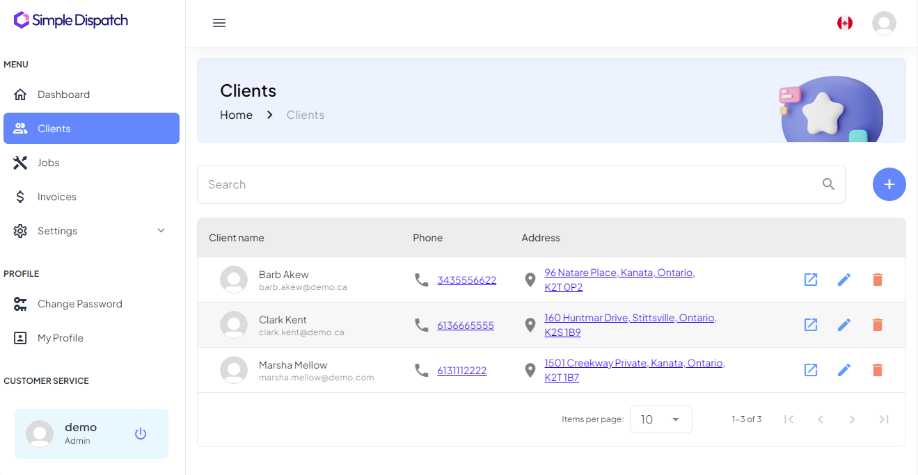Expand the Settings menu chevron
Viewport: 918px width, 475px height.
pyautogui.click(x=161, y=231)
